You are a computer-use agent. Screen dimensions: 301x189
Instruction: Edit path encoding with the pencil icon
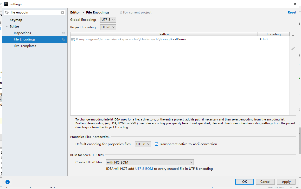(293, 49)
